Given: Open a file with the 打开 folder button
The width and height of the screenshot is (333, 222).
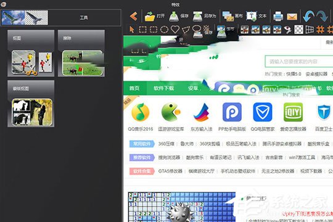Looking at the screenshot, I should [155, 17].
